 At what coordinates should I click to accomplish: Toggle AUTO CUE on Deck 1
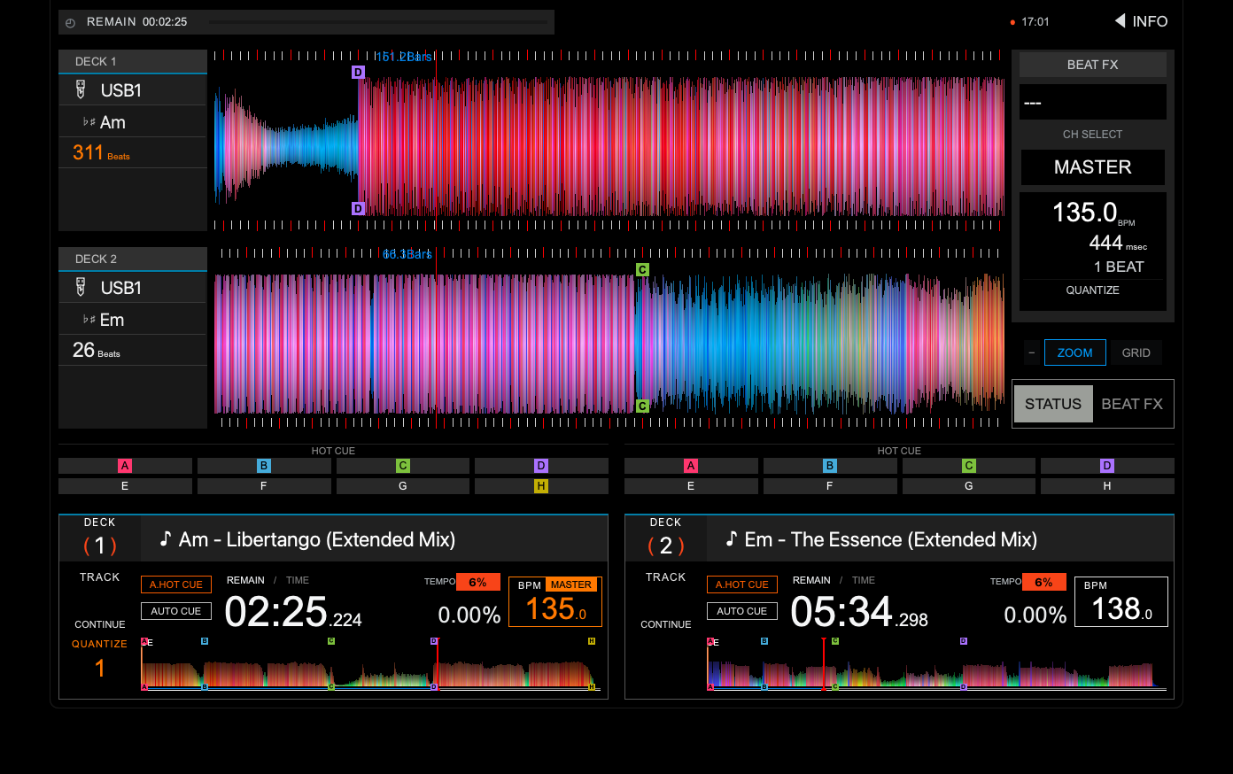click(x=176, y=611)
